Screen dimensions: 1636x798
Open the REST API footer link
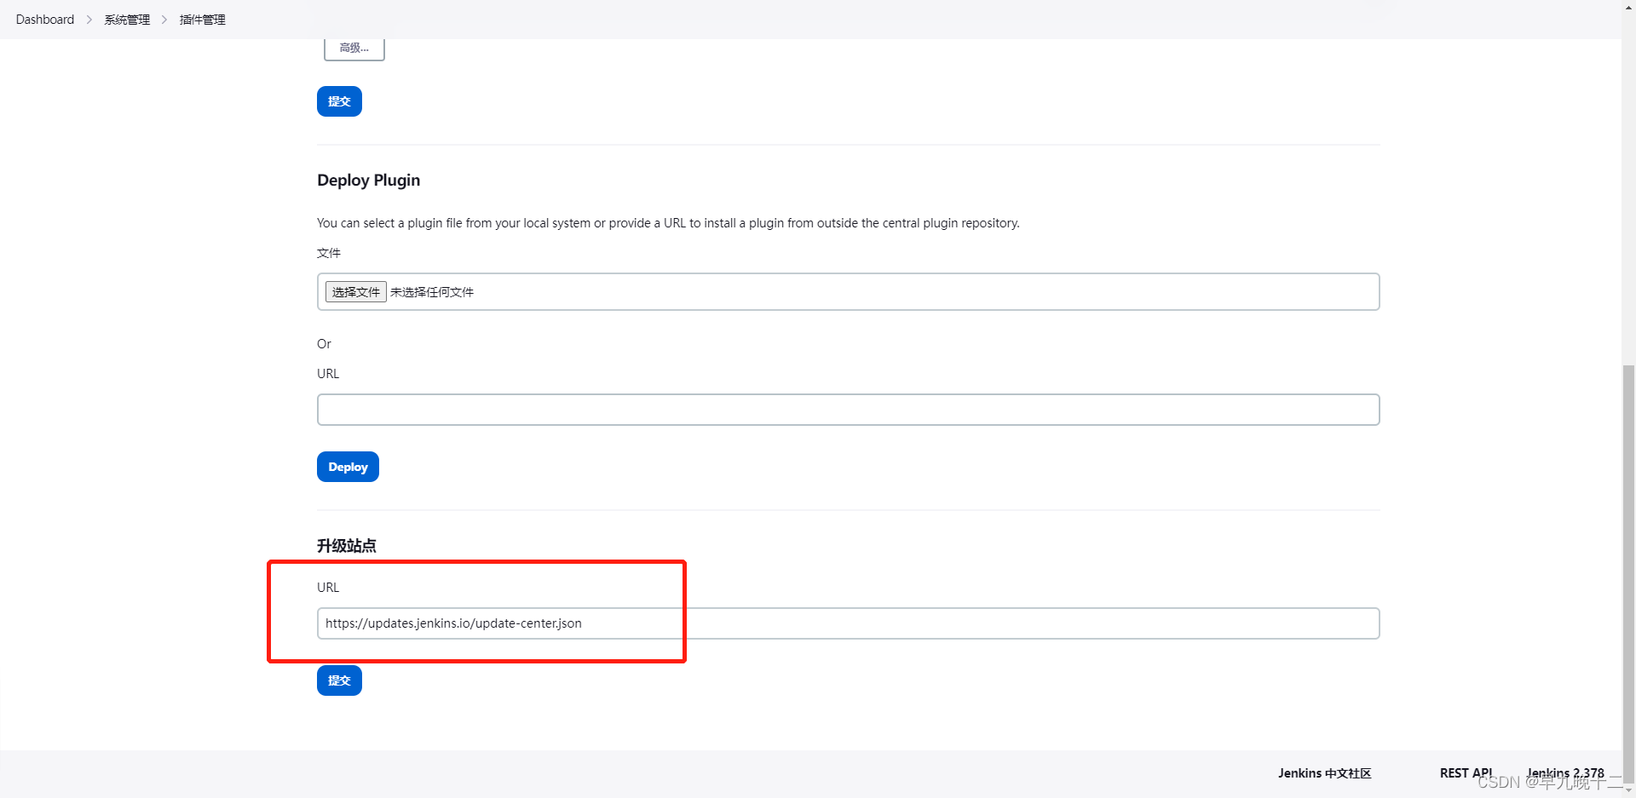(1466, 772)
